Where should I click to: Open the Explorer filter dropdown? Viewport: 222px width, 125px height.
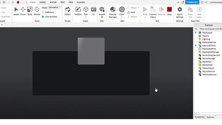(x=197, y=29)
